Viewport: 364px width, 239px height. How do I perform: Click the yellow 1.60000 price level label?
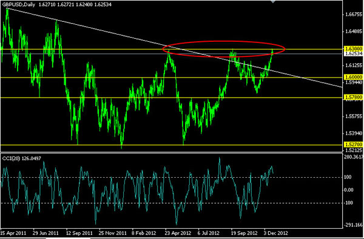(x=353, y=77)
